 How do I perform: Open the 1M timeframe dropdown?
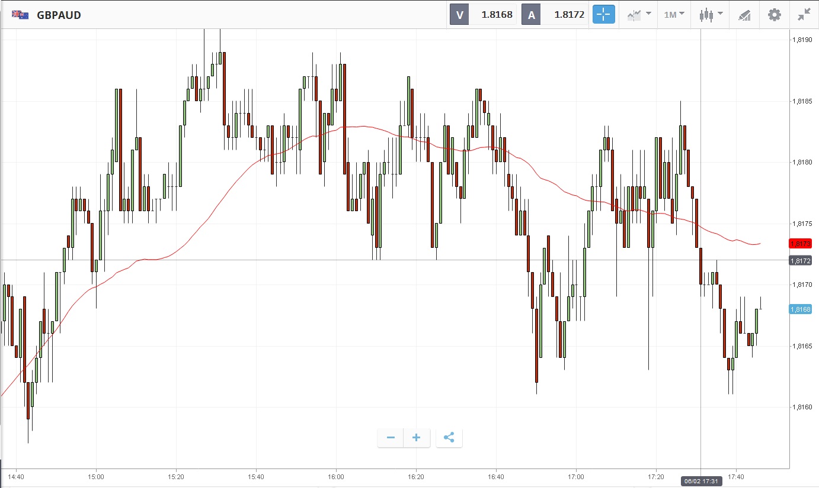[674, 15]
